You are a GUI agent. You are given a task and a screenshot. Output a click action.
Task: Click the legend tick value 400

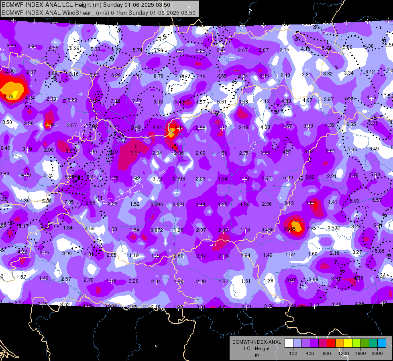(x=310, y=353)
